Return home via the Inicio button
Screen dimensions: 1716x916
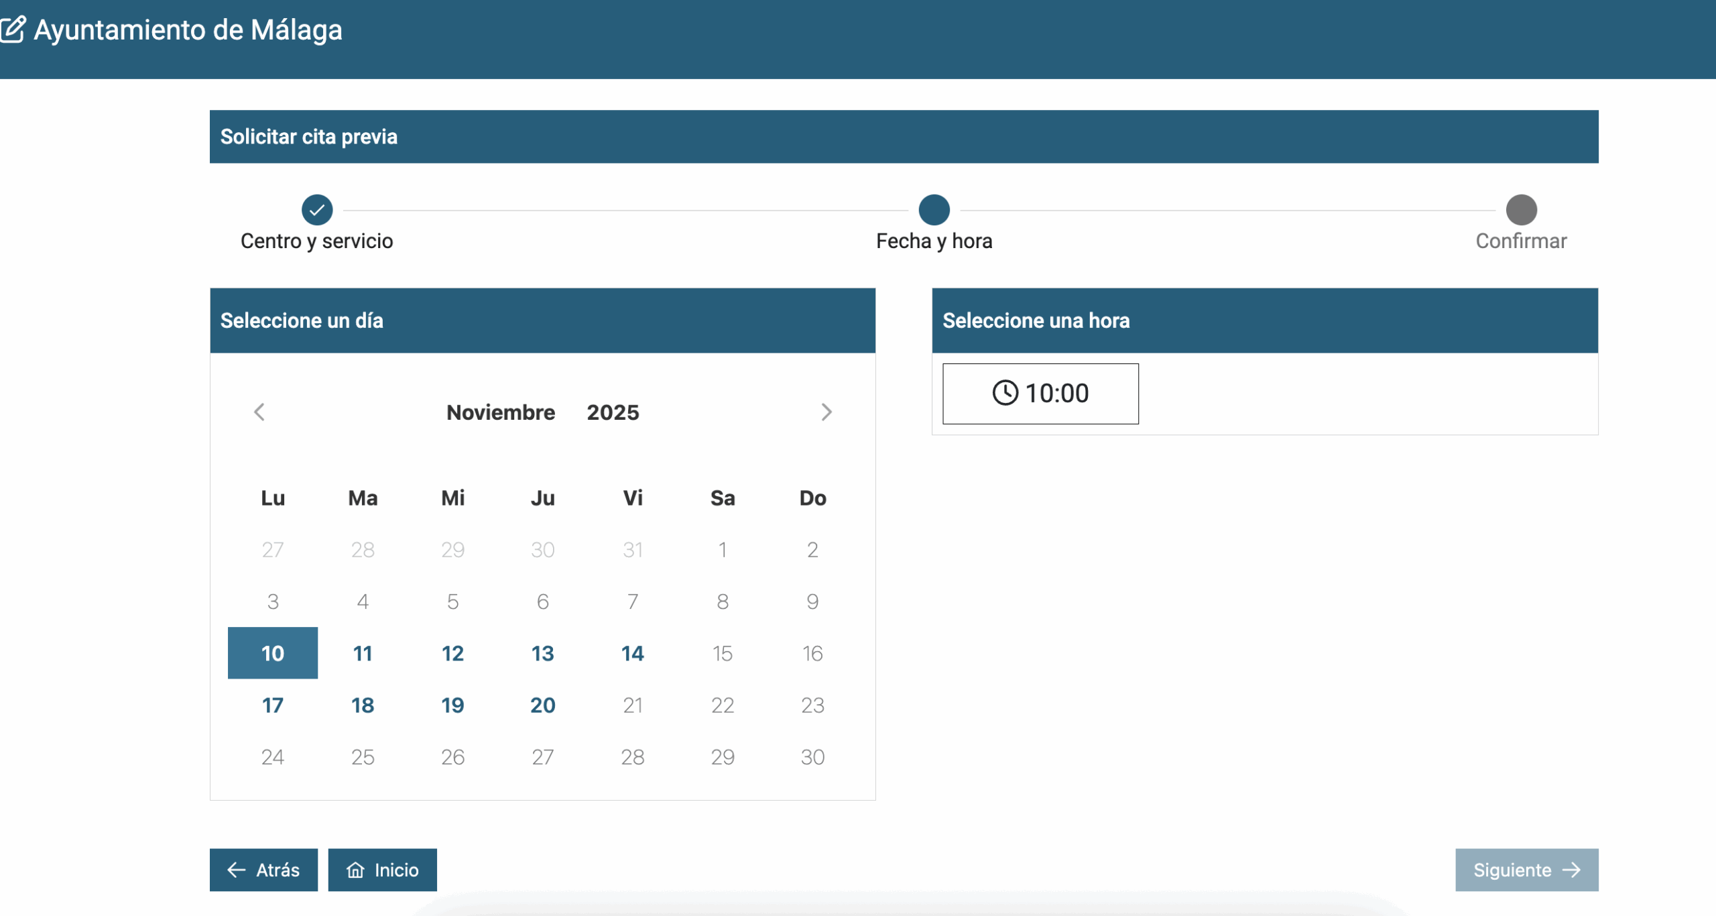point(382,870)
